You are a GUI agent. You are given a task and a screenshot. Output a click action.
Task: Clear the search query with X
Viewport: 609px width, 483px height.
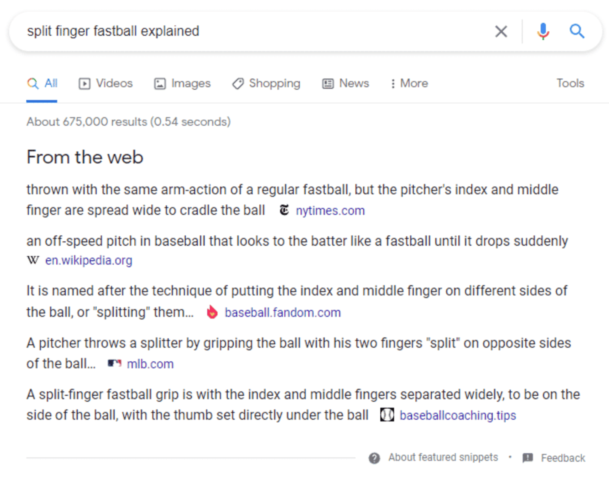[501, 31]
